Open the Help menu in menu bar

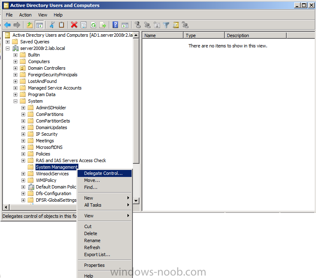[x=58, y=15]
